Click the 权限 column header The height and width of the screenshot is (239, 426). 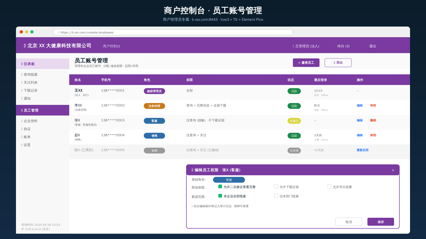coord(190,80)
